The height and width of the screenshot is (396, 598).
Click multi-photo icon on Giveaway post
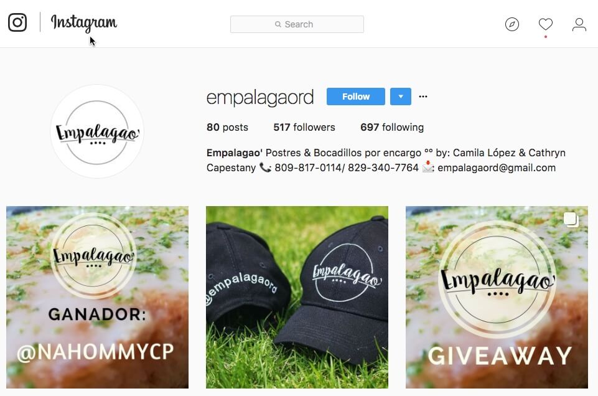tap(571, 219)
